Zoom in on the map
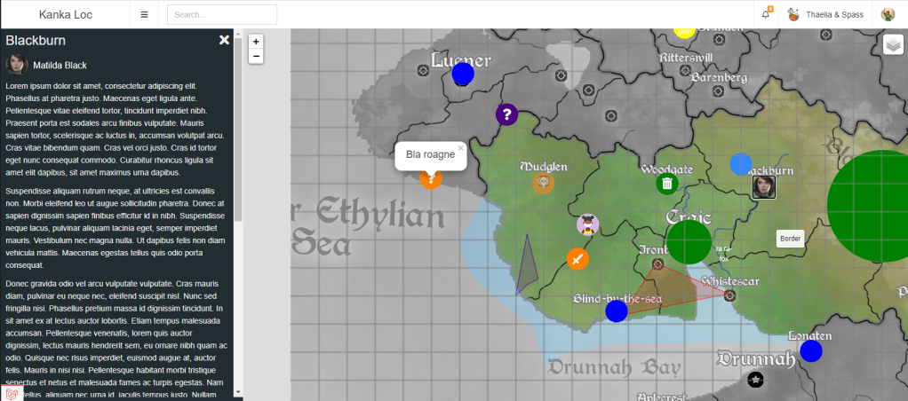Screen dimensions: 908x401 pos(256,41)
